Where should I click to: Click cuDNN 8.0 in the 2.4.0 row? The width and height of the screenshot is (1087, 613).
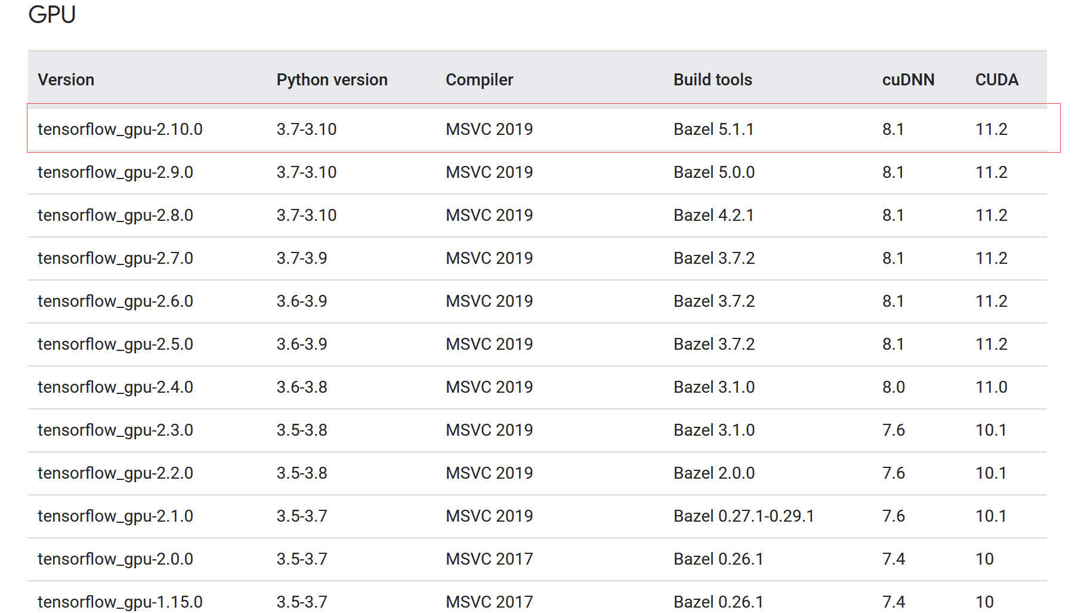tap(894, 387)
